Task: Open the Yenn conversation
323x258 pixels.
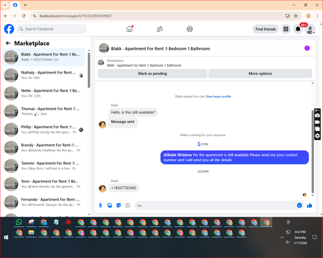Action: pos(43,184)
